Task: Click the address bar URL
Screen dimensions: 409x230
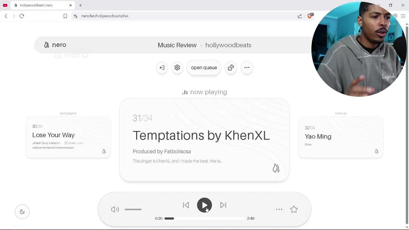Action: coord(105,16)
